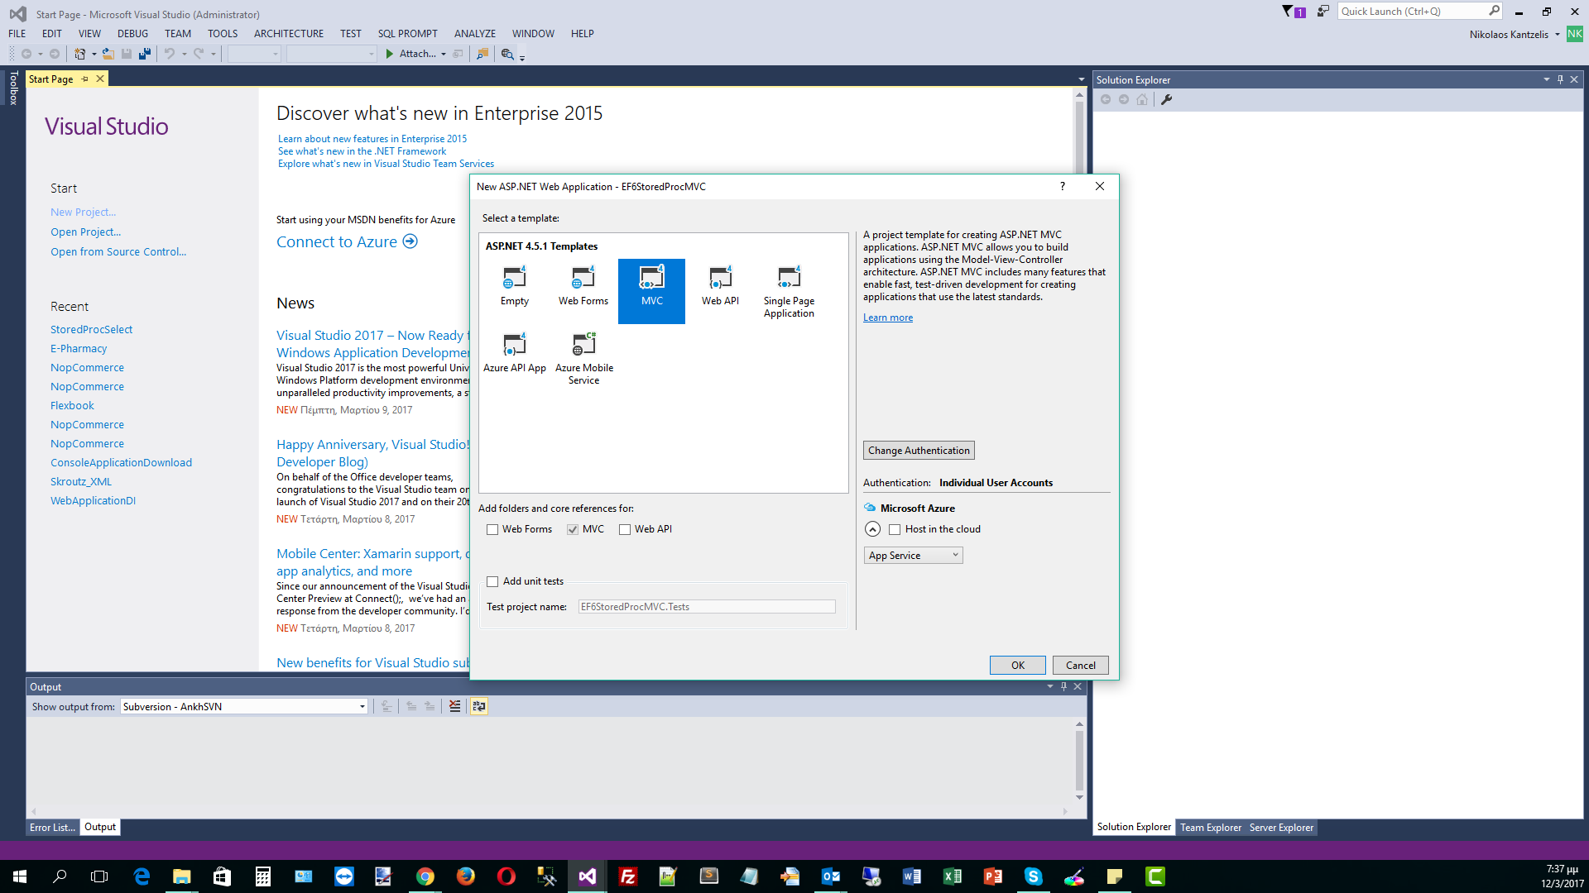Check the Add unit tests checkbox

[492, 581]
